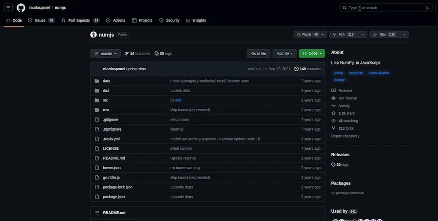Expand the master branch dropdown

coord(105,53)
